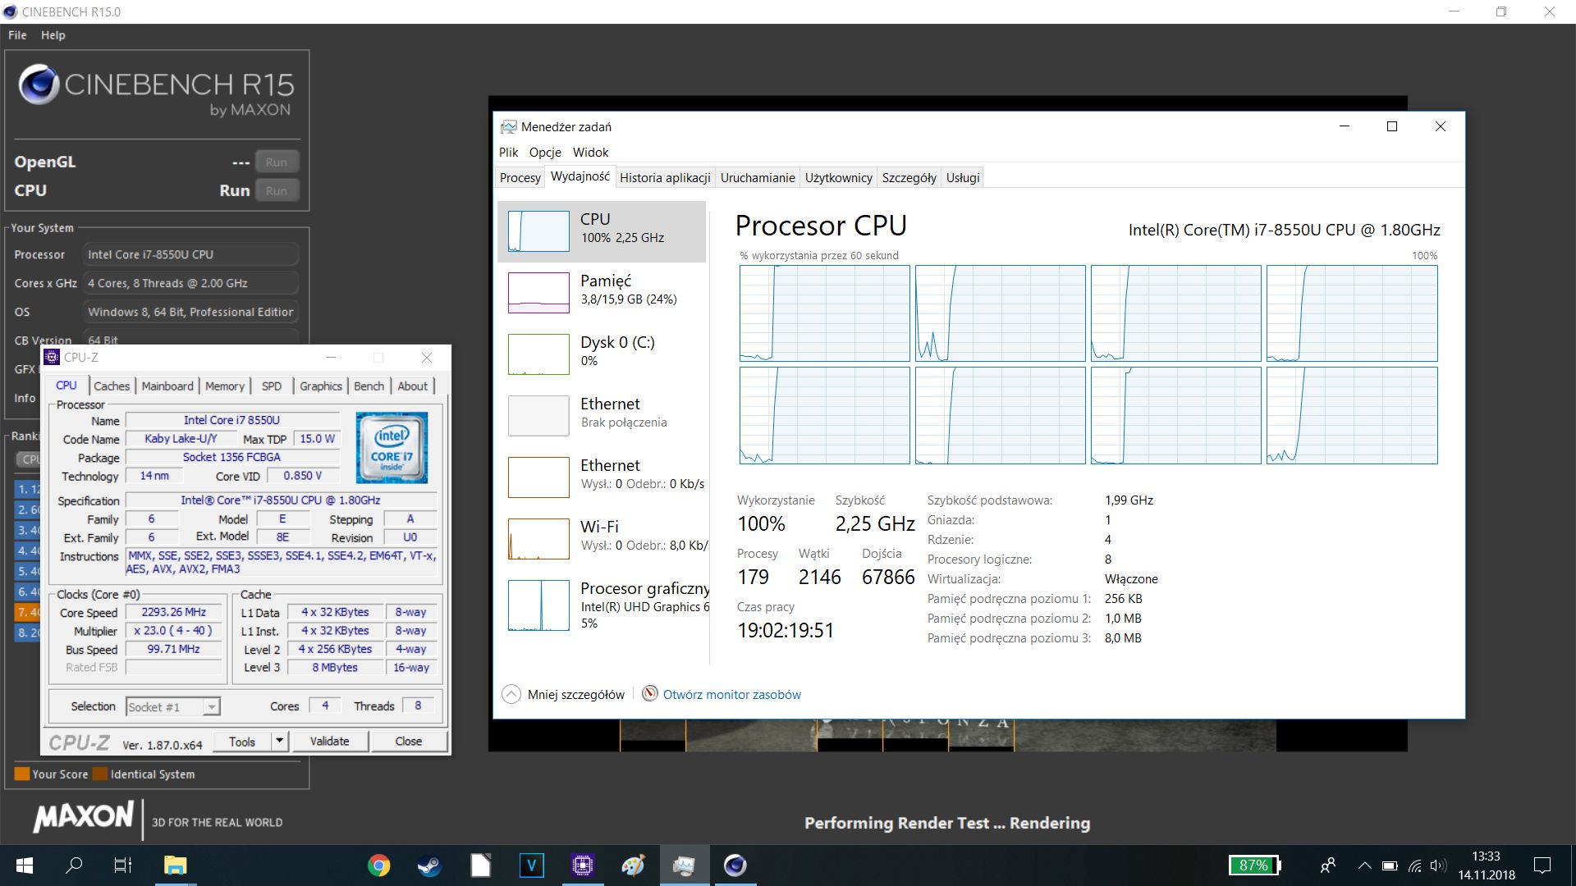Switch to the Historia aplikacji tab

(665, 178)
